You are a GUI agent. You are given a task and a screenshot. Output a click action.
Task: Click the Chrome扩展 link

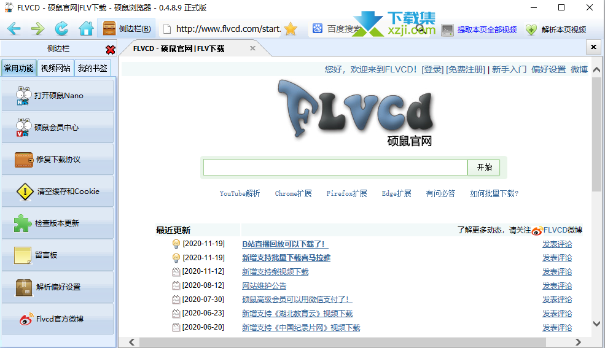pyautogui.click(x=293, y=193)
